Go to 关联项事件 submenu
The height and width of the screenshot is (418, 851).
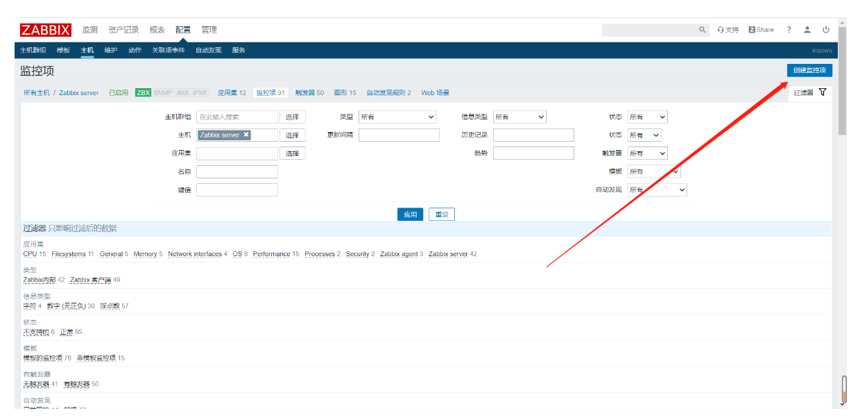[x=169, y=50]
